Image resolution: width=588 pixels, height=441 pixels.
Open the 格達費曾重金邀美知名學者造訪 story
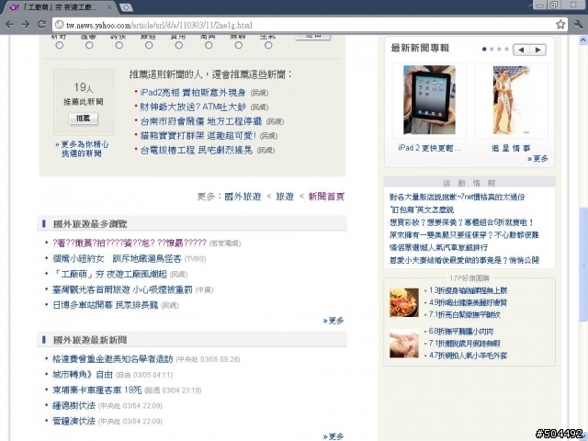[x=112, y=359]
